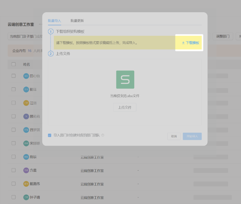Select the 批量导入 tab
Screen dimensions: 241x204
coord(55,21)
